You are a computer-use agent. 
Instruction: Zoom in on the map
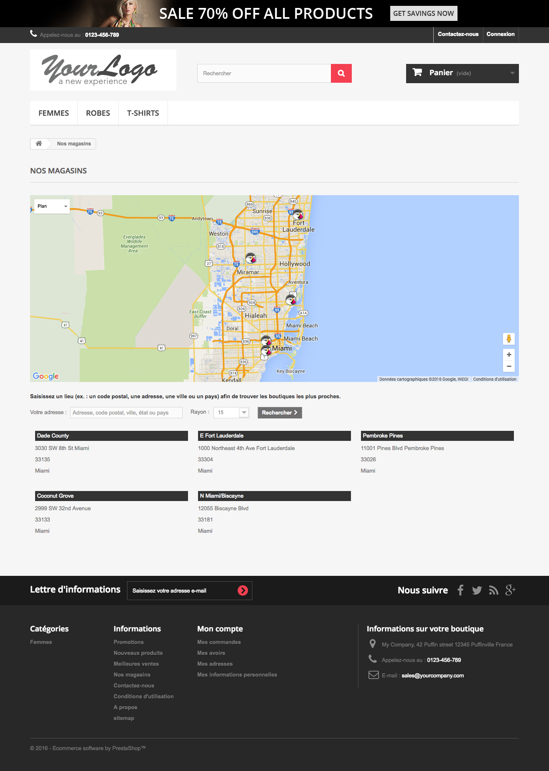[x=508, y=354]
